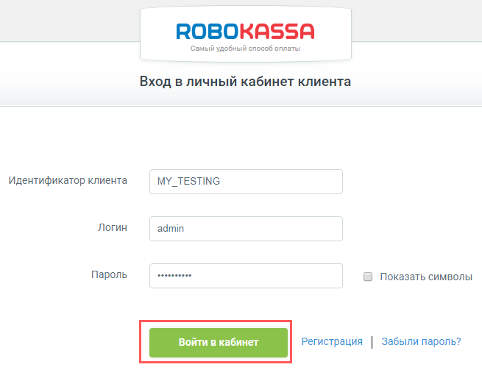482x370 pixels.
Task: Focus the Идентификатор клиента input field
Action: click(246, 182)
